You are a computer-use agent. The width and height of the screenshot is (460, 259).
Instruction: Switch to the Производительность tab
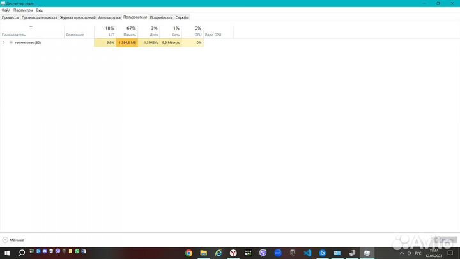pos(40,17)
